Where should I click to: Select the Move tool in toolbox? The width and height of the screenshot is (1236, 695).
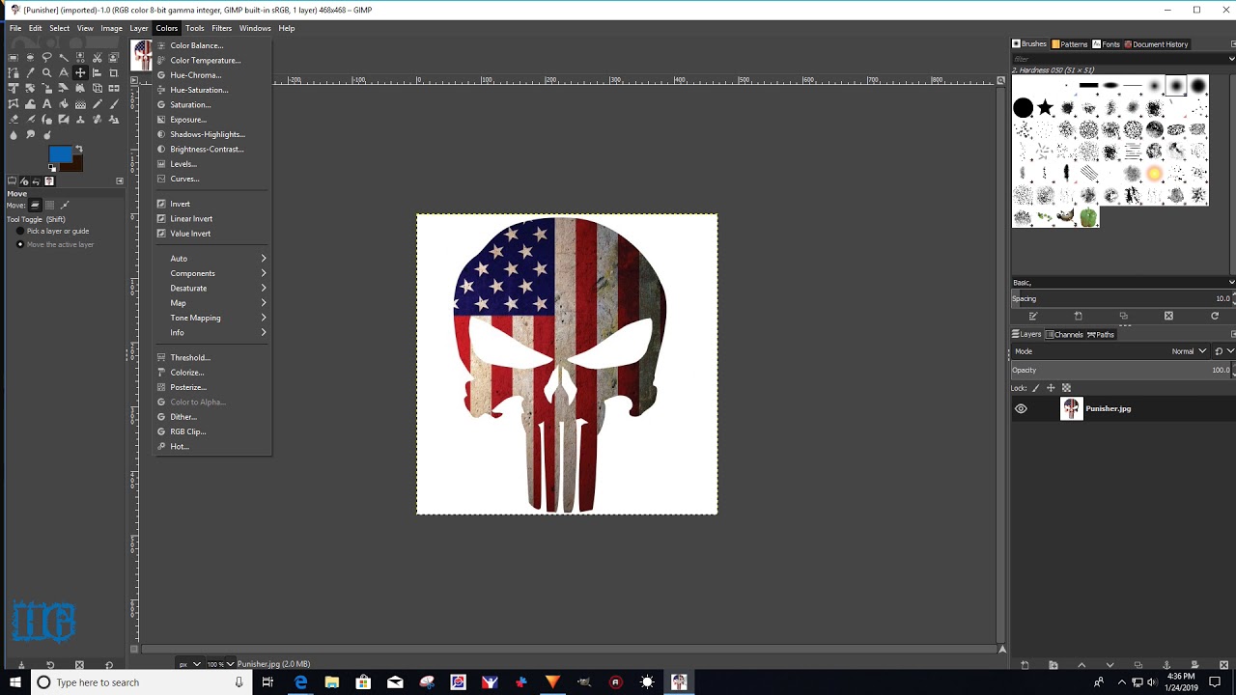(x=80, y=73)
